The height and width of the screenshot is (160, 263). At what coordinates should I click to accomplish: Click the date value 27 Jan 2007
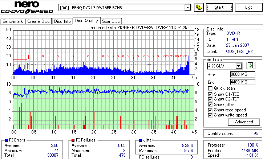tap(238, 45)
